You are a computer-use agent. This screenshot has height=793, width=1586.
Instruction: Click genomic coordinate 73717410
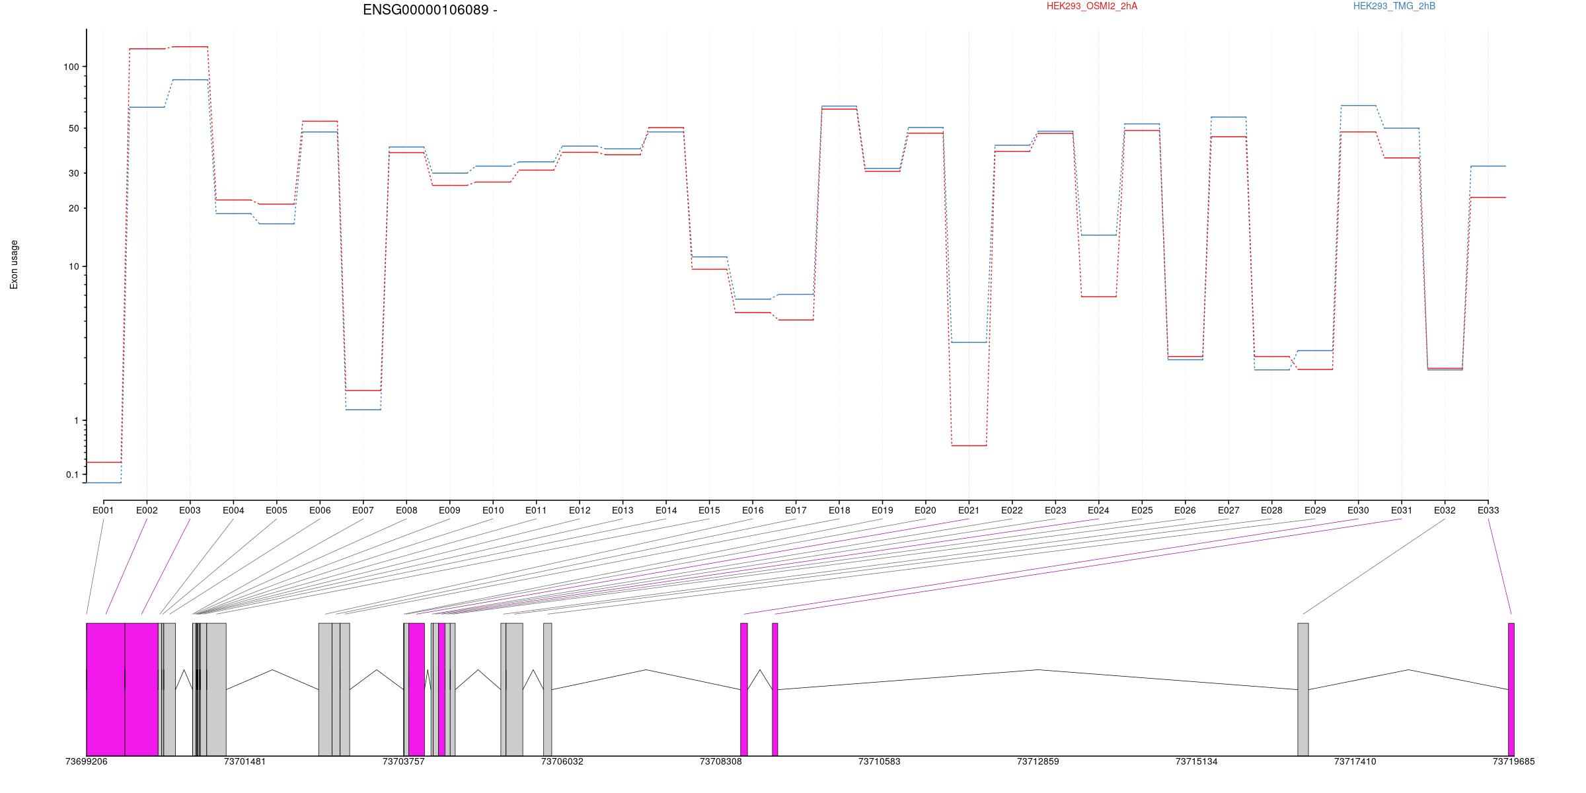(1355, 761)
